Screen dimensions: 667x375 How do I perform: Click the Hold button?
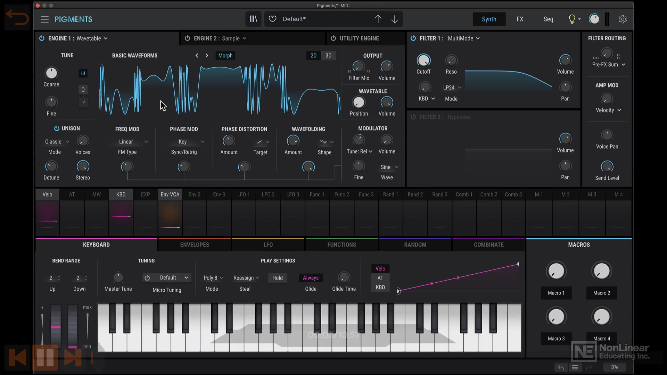(x=278, y=278)
